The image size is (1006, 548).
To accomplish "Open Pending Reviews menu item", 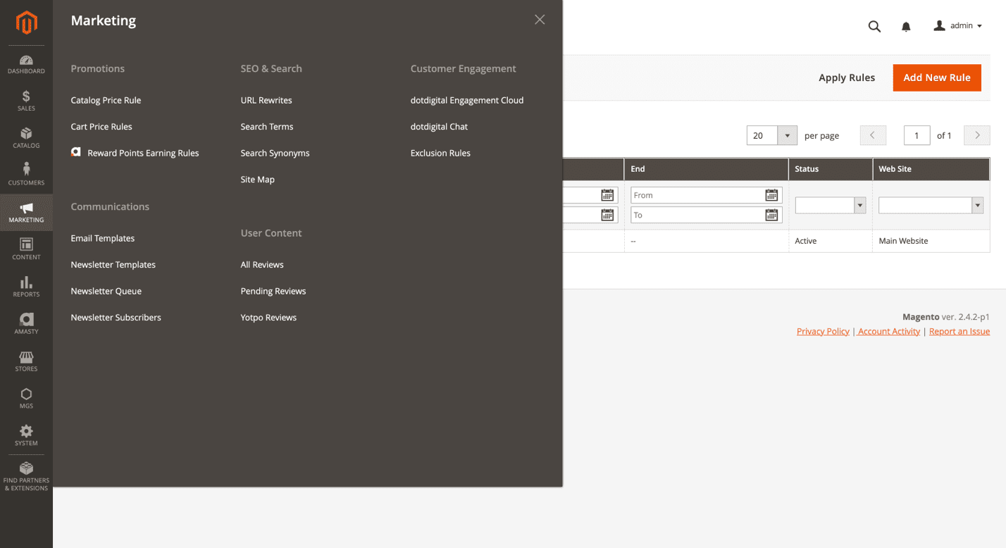I will click(x=273, y=291).
